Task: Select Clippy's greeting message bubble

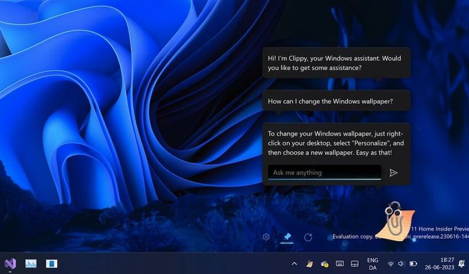Action: coord(336,63)
